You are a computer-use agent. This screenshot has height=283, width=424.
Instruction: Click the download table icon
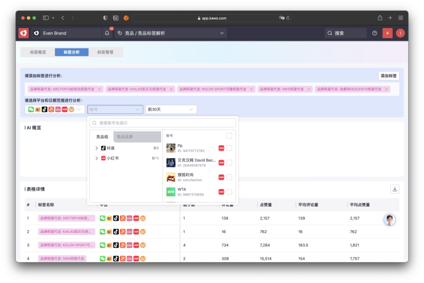(395, 189)
